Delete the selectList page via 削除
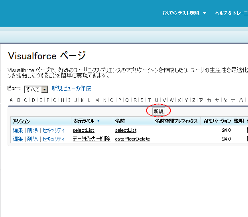The height and width of the screenshot is (217, 248). (x=32, y=130)
